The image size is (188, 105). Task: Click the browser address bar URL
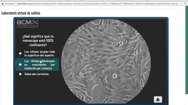[97, 4]
